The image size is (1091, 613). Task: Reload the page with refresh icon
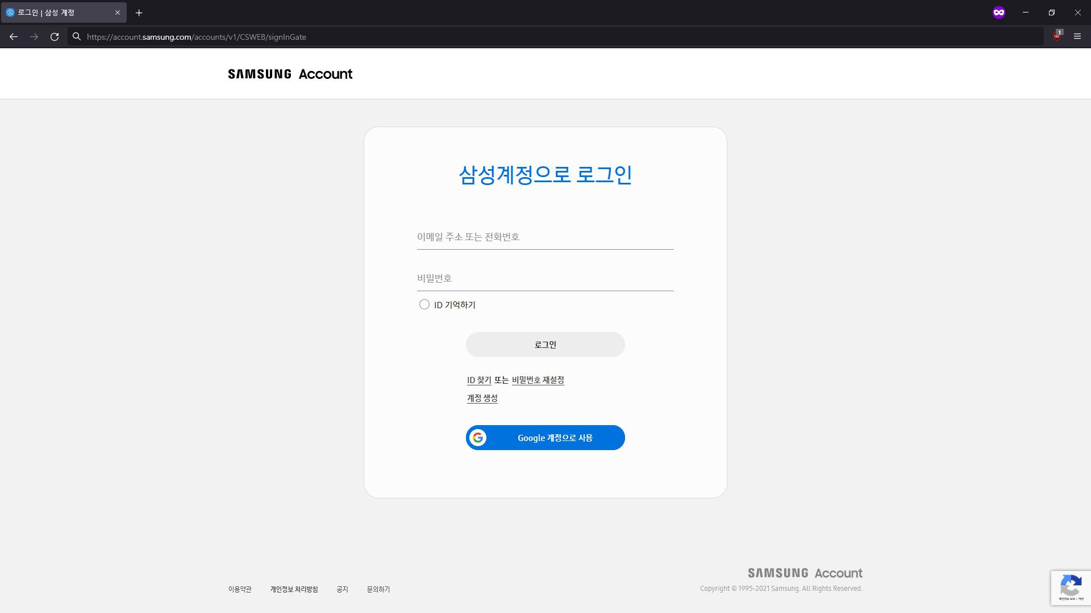[55, 37]
